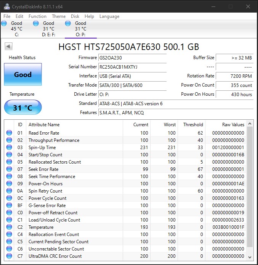Switch to the C: disk tab
Viewport: 258px width, 265px height.
pos(16,29)
